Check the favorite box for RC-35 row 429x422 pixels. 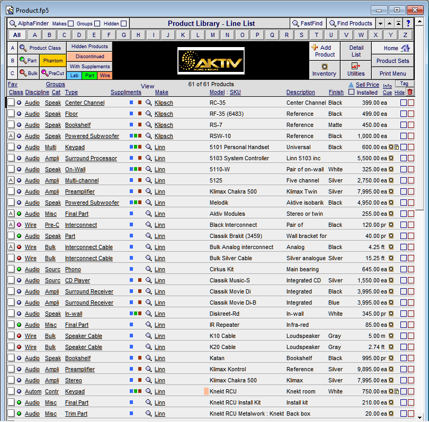click(x=11, y=103)
